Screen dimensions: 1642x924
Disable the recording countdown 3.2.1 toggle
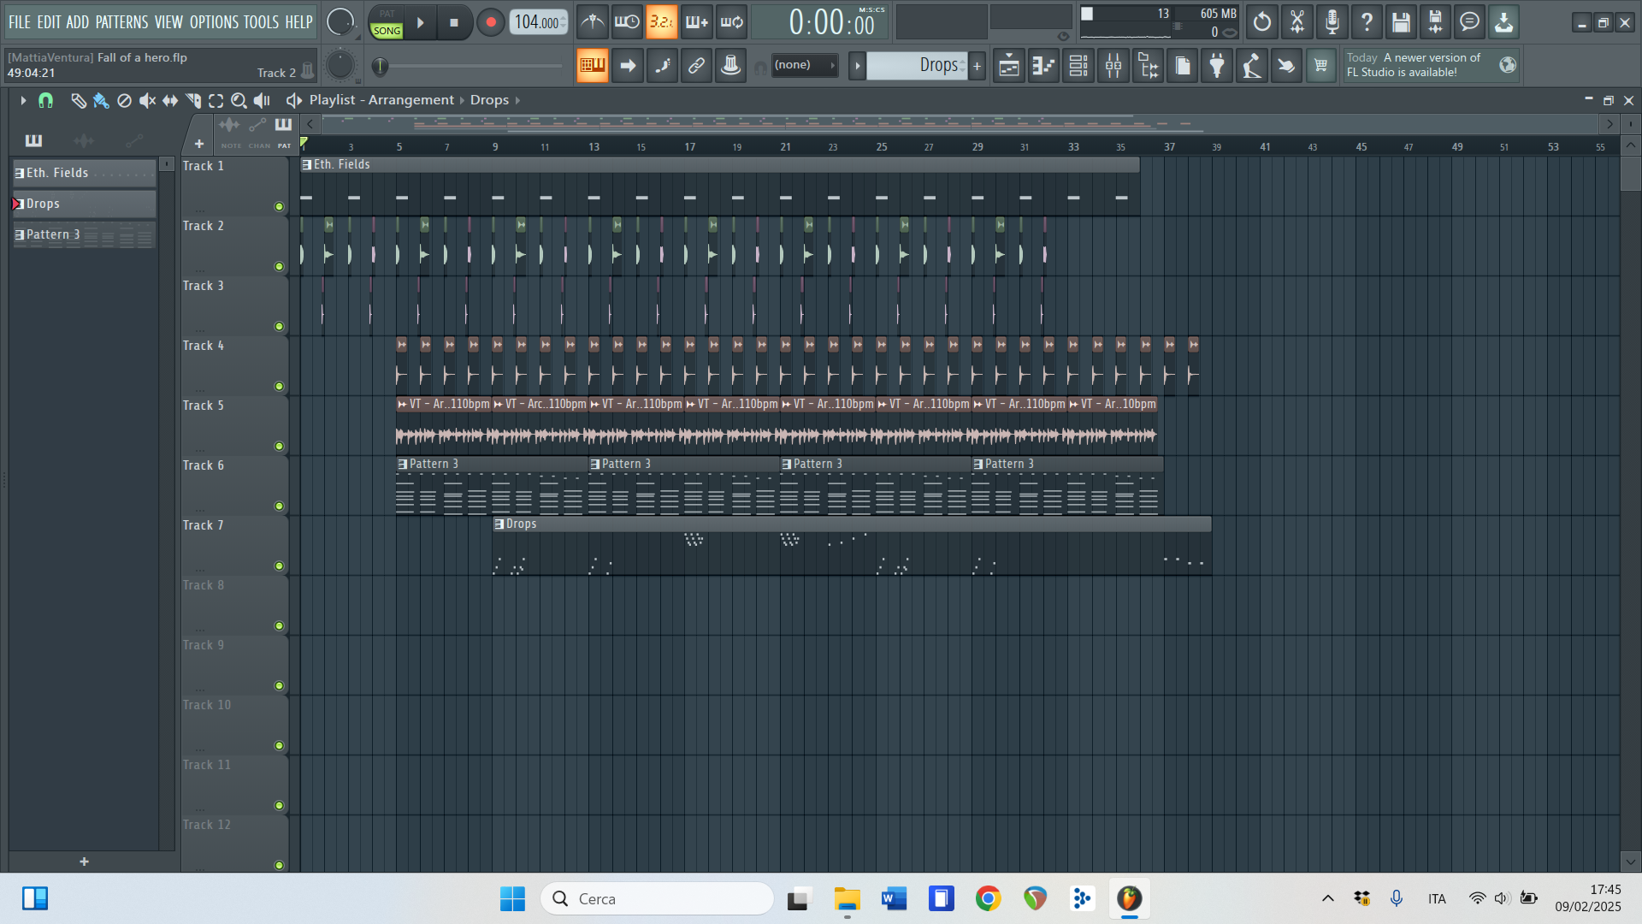pyautogui.click(x=662, y=21)
